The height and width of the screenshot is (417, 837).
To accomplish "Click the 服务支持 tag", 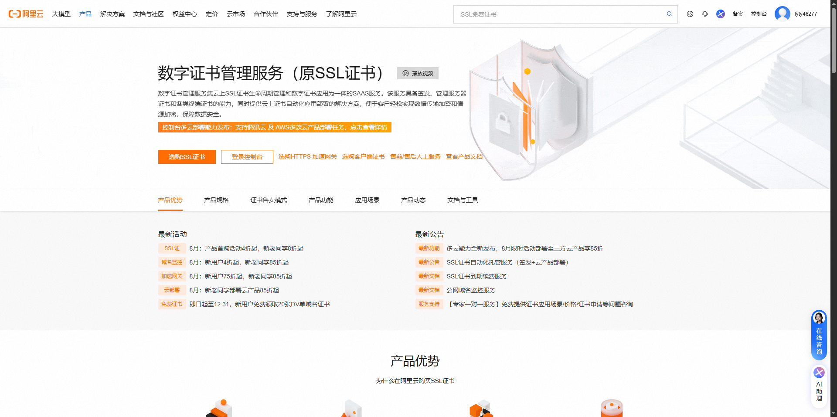I will [x=429, y=304].
